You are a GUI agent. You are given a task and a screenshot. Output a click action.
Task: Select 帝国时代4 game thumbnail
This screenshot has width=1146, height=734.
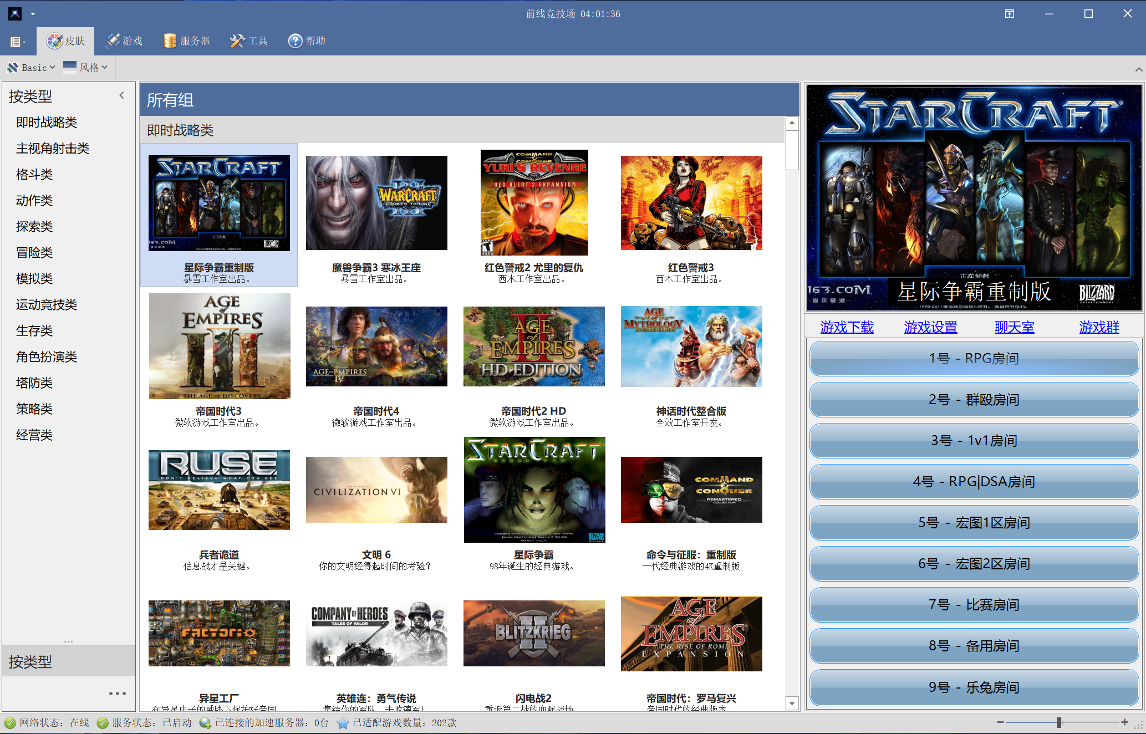tap(376, 346)
